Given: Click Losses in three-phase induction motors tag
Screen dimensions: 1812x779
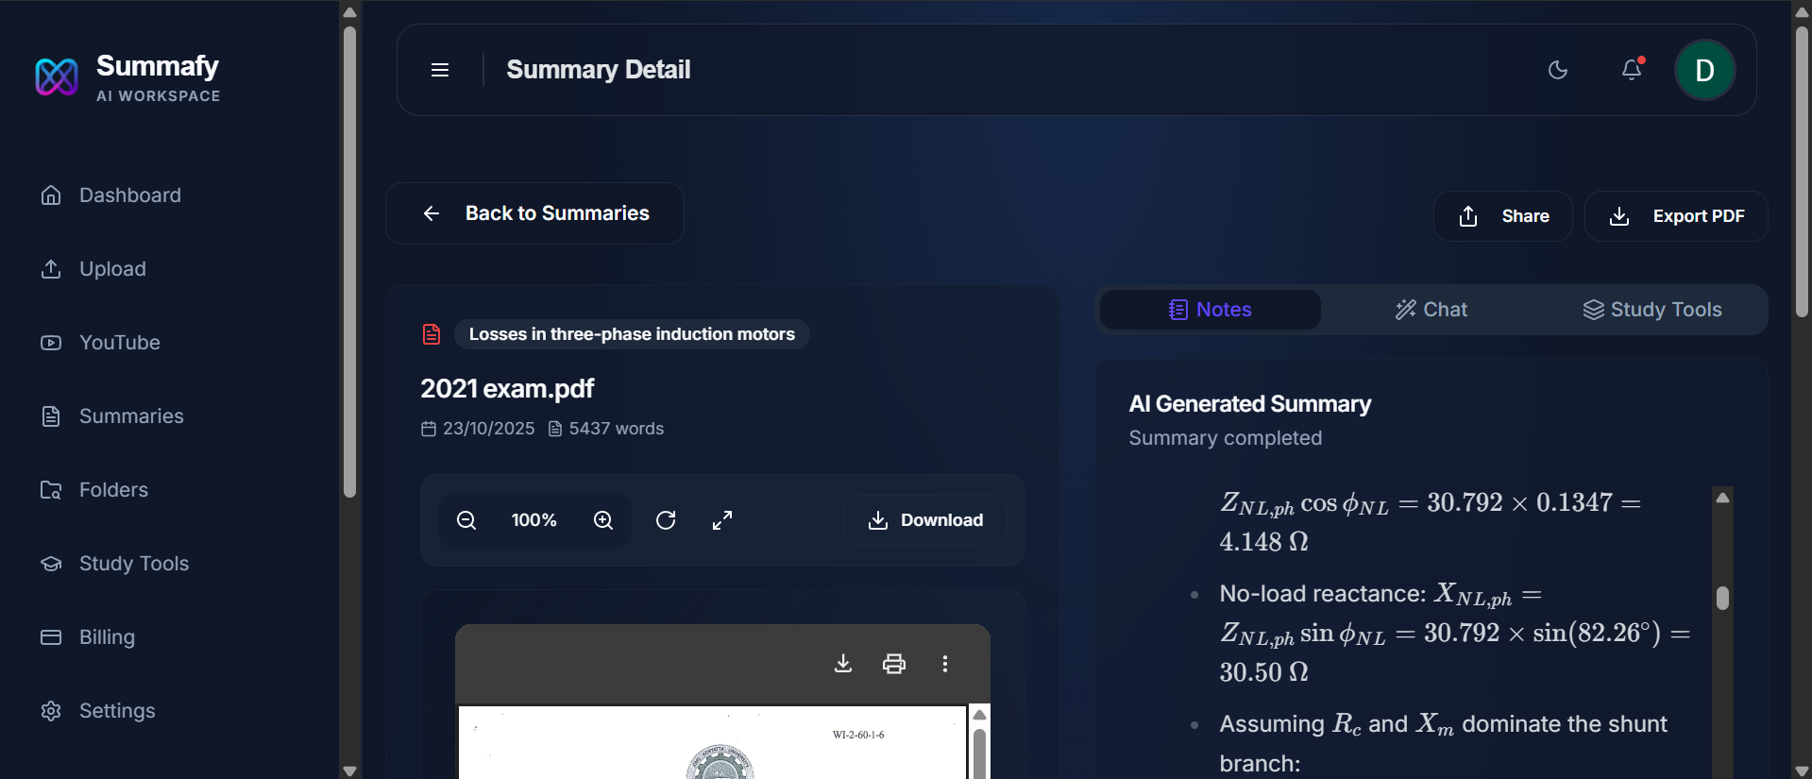Looking at the screenshot, I should point(632,334).
